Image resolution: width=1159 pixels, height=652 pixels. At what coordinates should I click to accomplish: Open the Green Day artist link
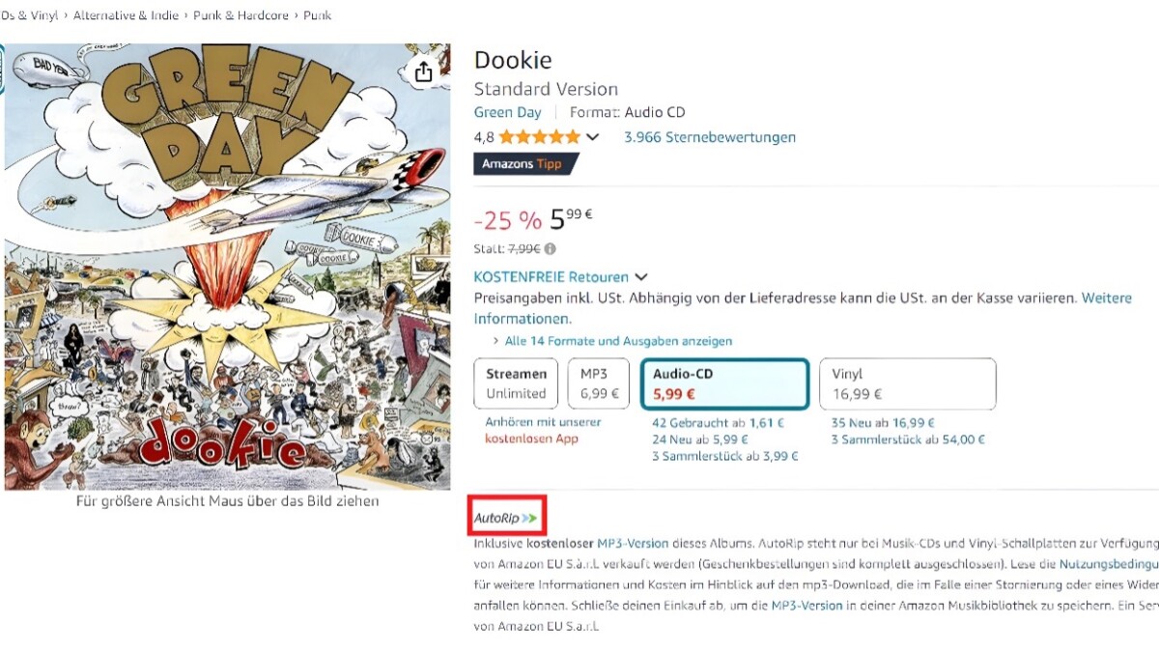tap(507, 112)
